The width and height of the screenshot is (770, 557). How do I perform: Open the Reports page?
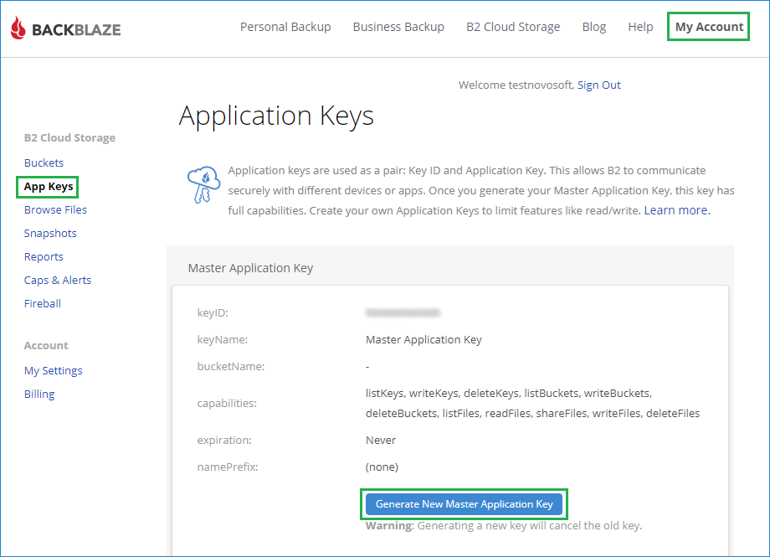pyautogui.click(x=44, y=256)
